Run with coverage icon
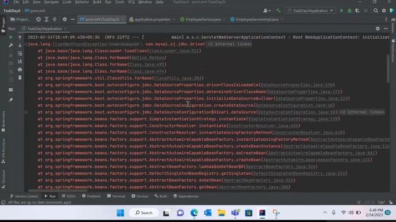The height and width of the screenshot is (222, 396). pyautogui.click(x=358, y=11)
